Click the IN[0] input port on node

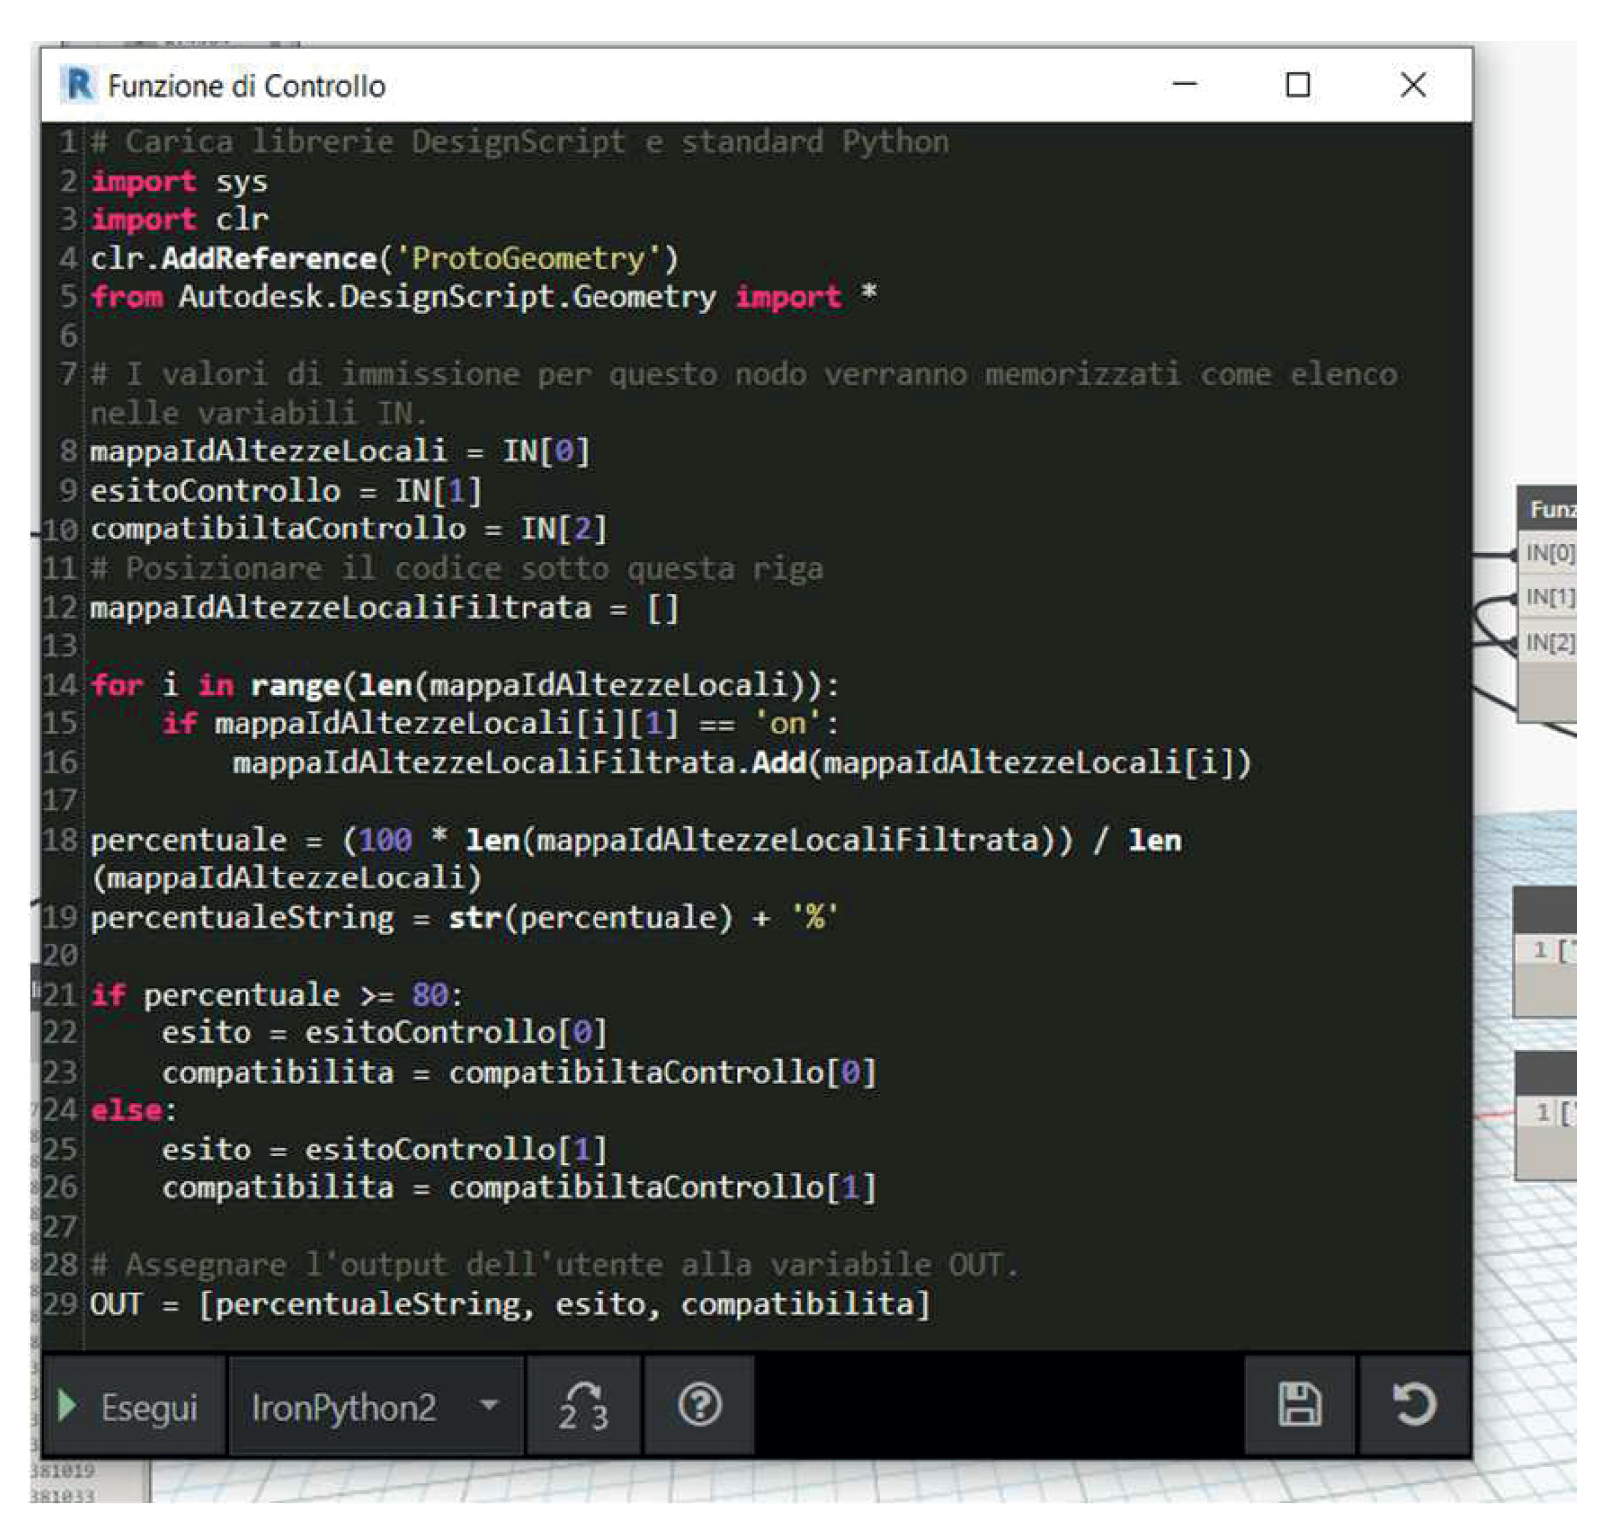[1548, 554]
